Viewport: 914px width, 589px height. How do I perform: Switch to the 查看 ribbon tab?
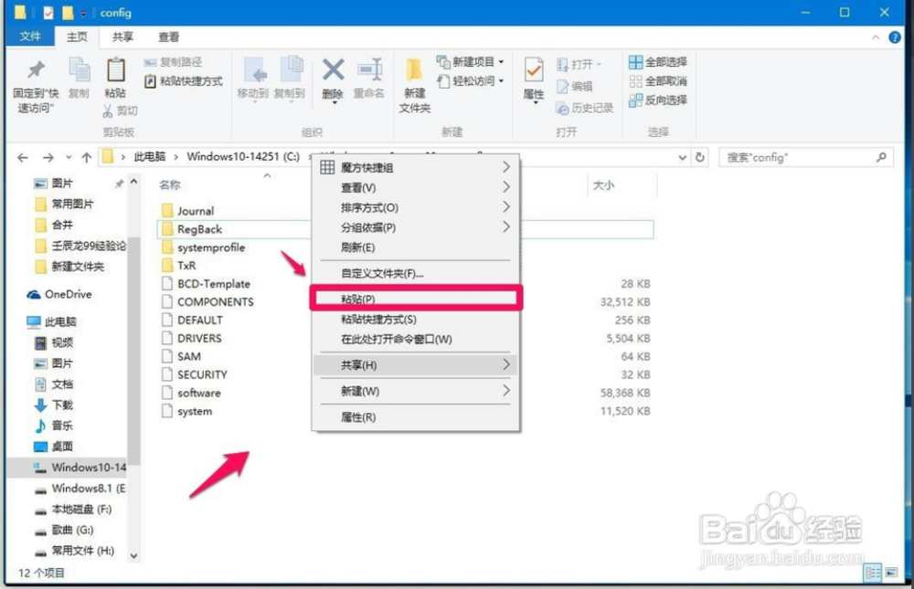170,37
